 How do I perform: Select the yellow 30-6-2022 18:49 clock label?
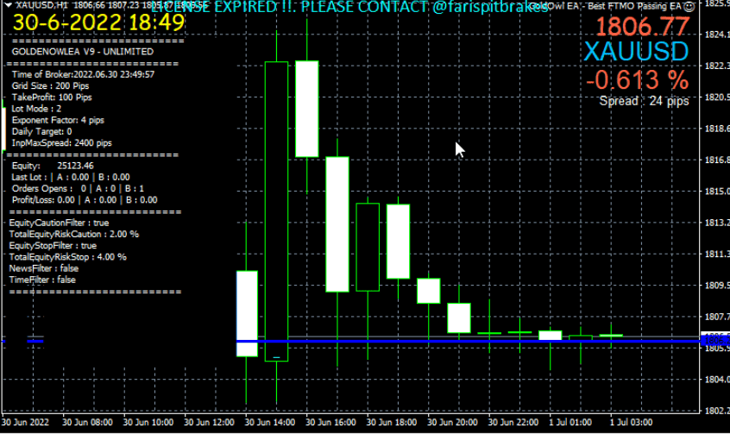98,22
